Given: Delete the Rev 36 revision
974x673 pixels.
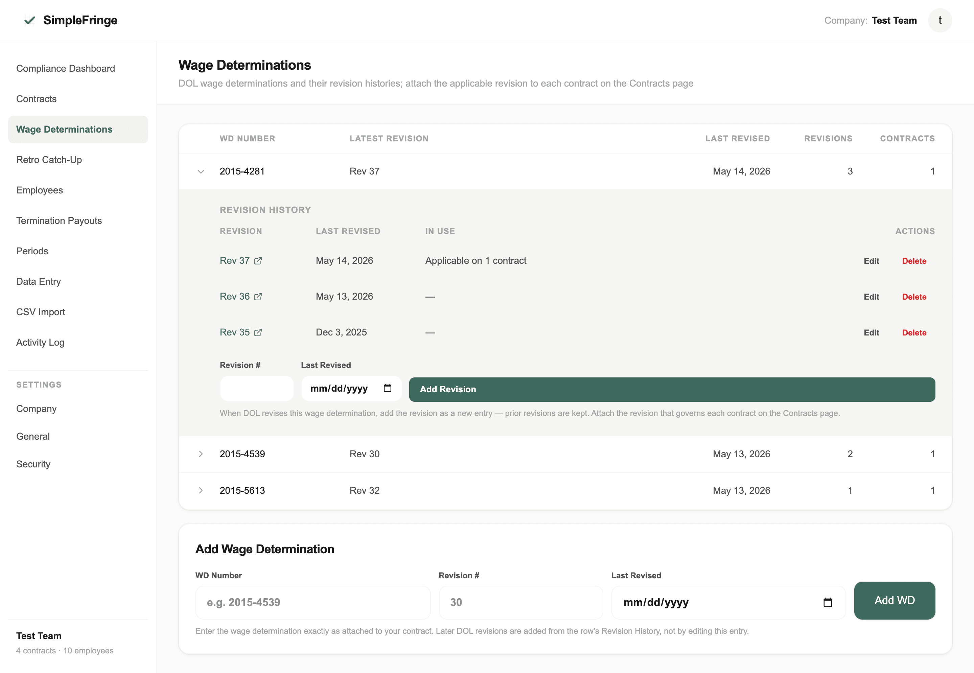Looking at the screenshot, I should point(914,297).
